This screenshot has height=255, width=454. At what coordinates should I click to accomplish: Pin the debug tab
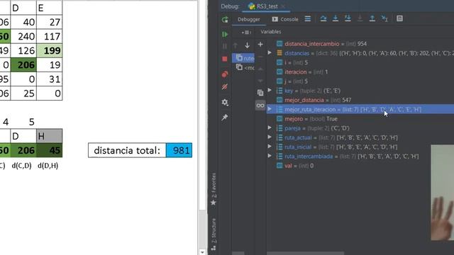225,117
